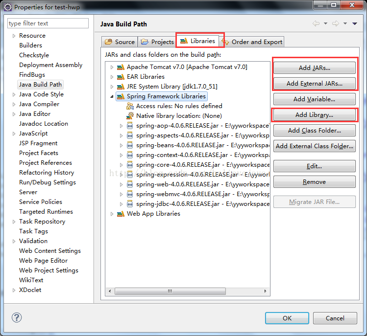Click Add External Class Folder button
The width and height of the screenshot is (367, 336).
(x=315, y=146)
